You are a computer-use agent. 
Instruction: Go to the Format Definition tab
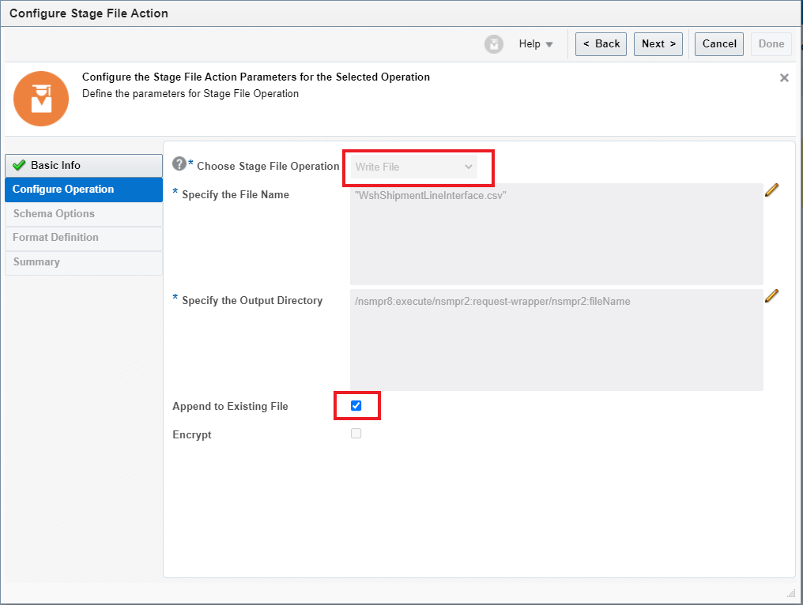pyautogui.click(x=55, y=238)
